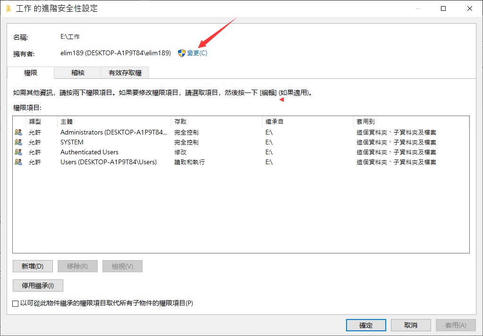The width and height of the screenshot is (483, 336).
Task: Click the 繼承自 column header
Action: click(x=307, y=122)
